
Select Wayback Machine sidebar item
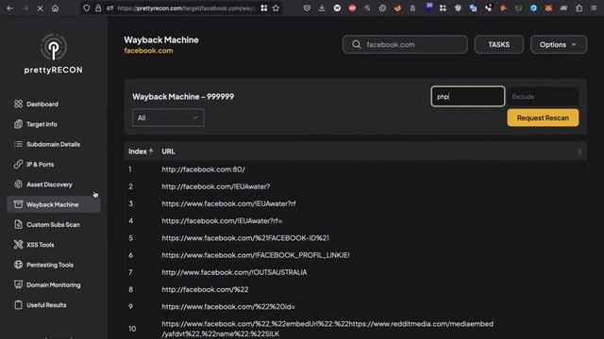[54, 204]
